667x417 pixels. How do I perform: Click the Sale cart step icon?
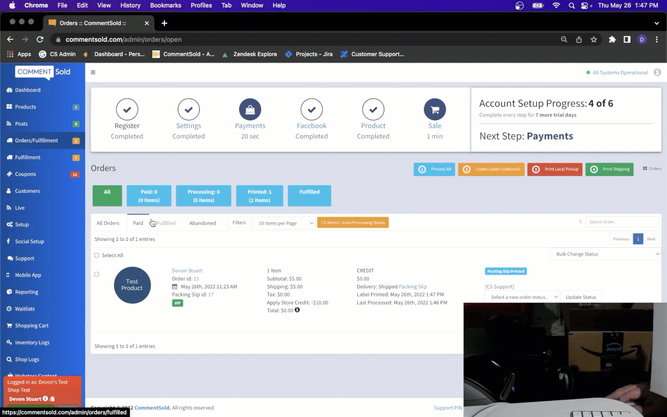coord(434,109)
